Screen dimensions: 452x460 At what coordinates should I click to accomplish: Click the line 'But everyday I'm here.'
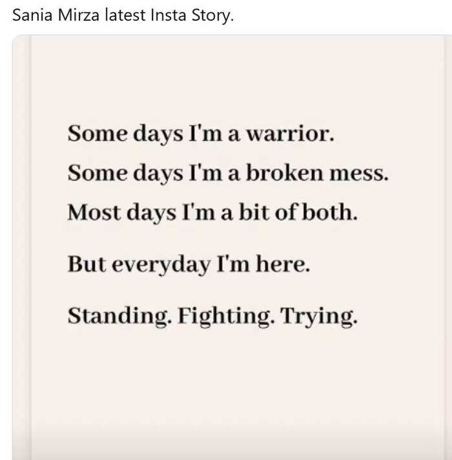(189, 264)
